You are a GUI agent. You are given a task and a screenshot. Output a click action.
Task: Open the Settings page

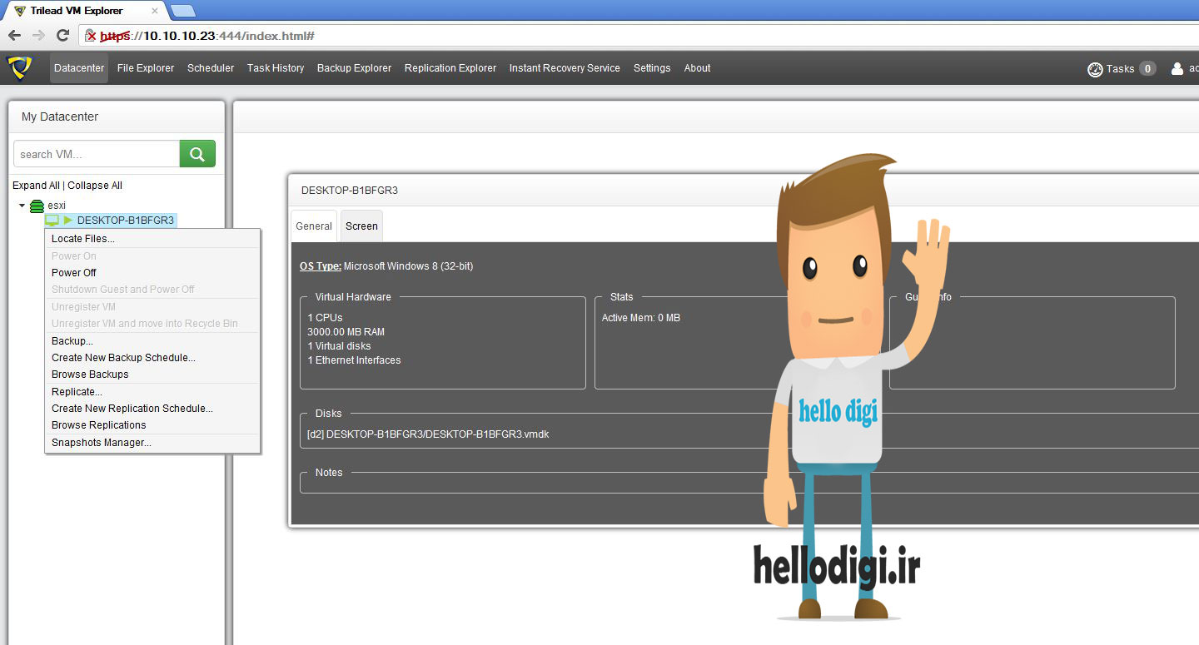tap(652, 68)
